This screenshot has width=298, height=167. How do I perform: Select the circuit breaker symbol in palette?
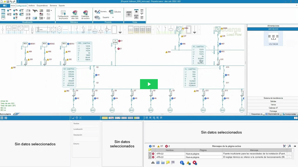click(x=83, y=30)
